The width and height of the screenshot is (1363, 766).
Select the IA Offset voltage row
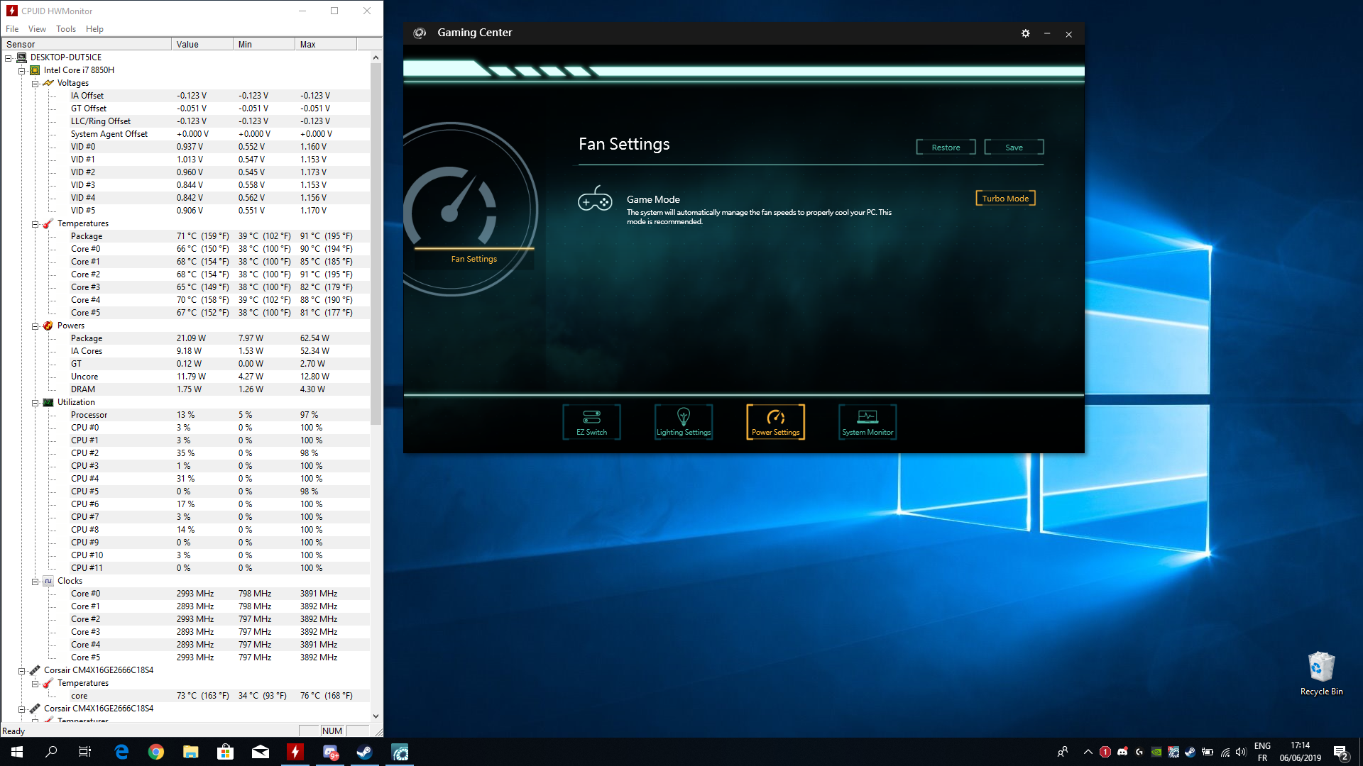coord(185,96)
